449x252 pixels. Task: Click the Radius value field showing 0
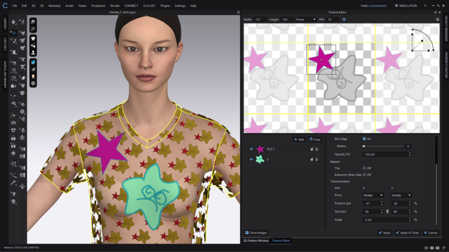point(408,146)
